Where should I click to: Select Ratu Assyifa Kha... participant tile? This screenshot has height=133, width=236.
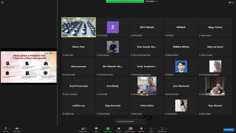tap(147, 47)
